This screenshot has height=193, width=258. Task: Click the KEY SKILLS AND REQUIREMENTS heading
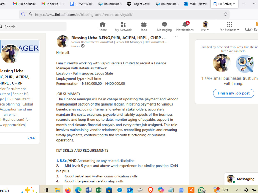(82, 150)
